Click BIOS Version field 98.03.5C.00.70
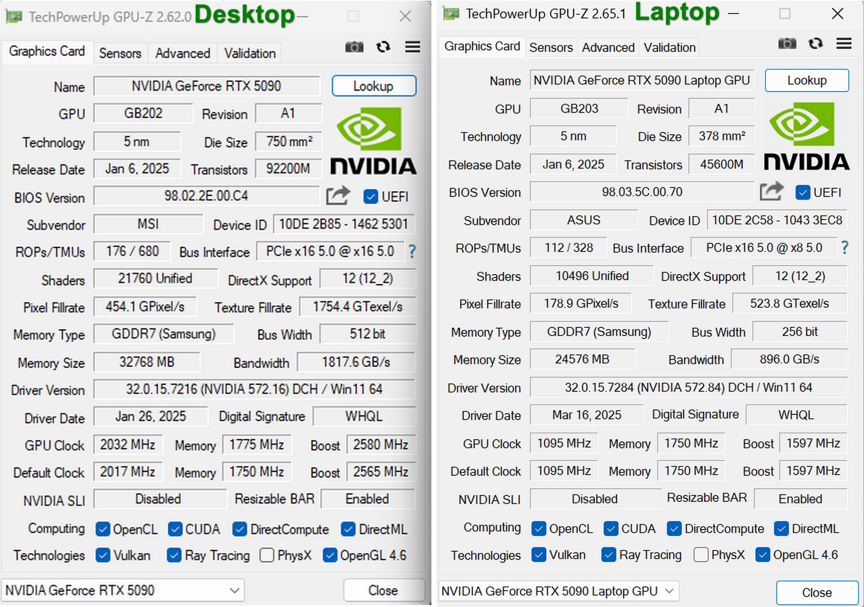This screenshot has width=864, height=607. coord(642,192)
